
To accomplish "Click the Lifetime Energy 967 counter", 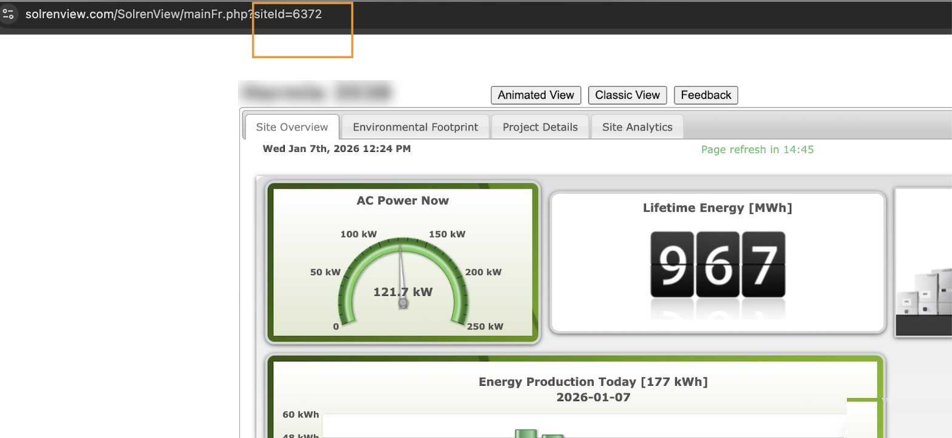I will tap(718, 264).
